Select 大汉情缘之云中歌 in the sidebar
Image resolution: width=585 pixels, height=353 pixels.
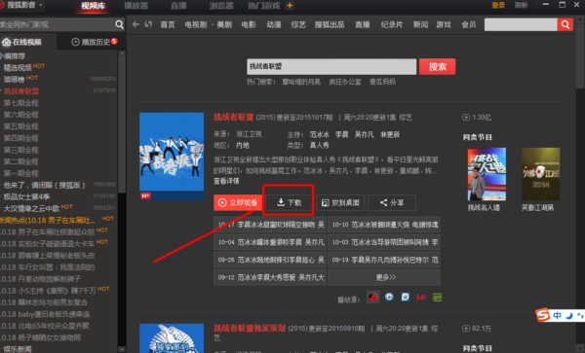coord(32,209)
